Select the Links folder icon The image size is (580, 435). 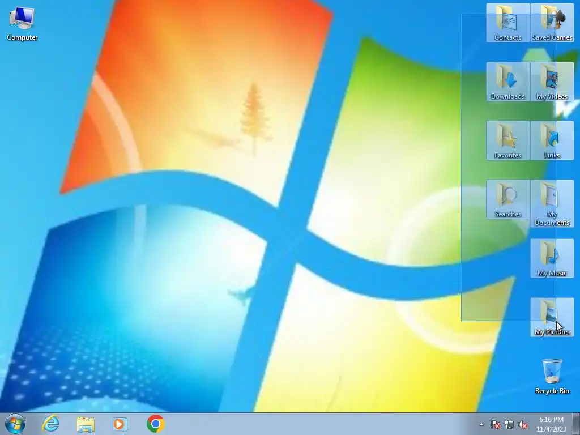point(552,140)
